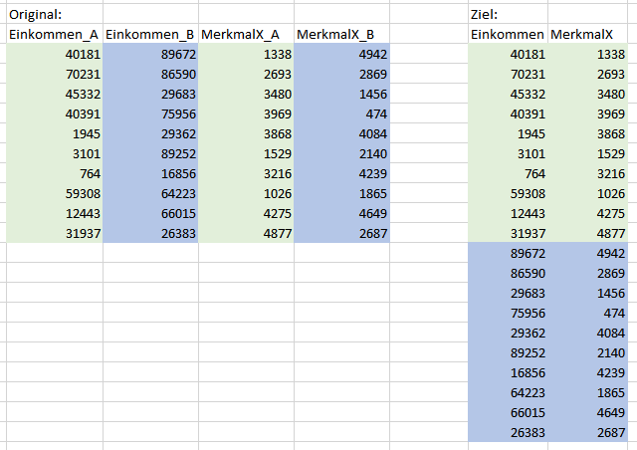Select 40181 in the Einkommen_A column

55,54
